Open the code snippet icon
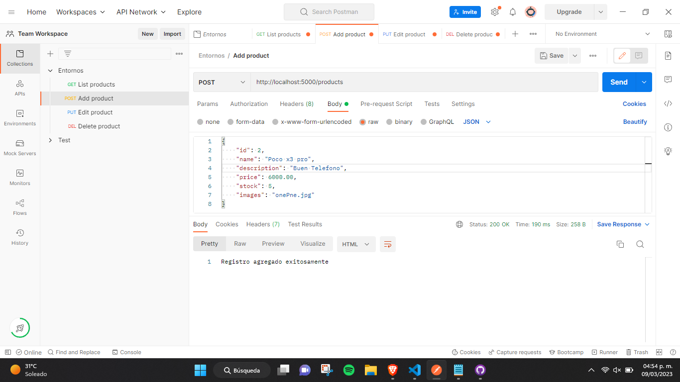This screenshot has width=680, height=382. 668,103
